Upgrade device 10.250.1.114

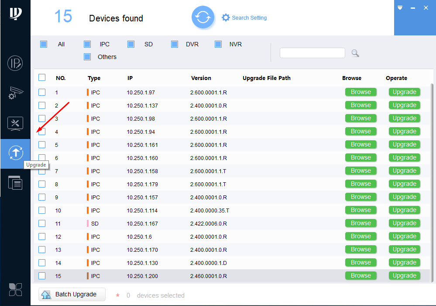(x=404, y=210)
